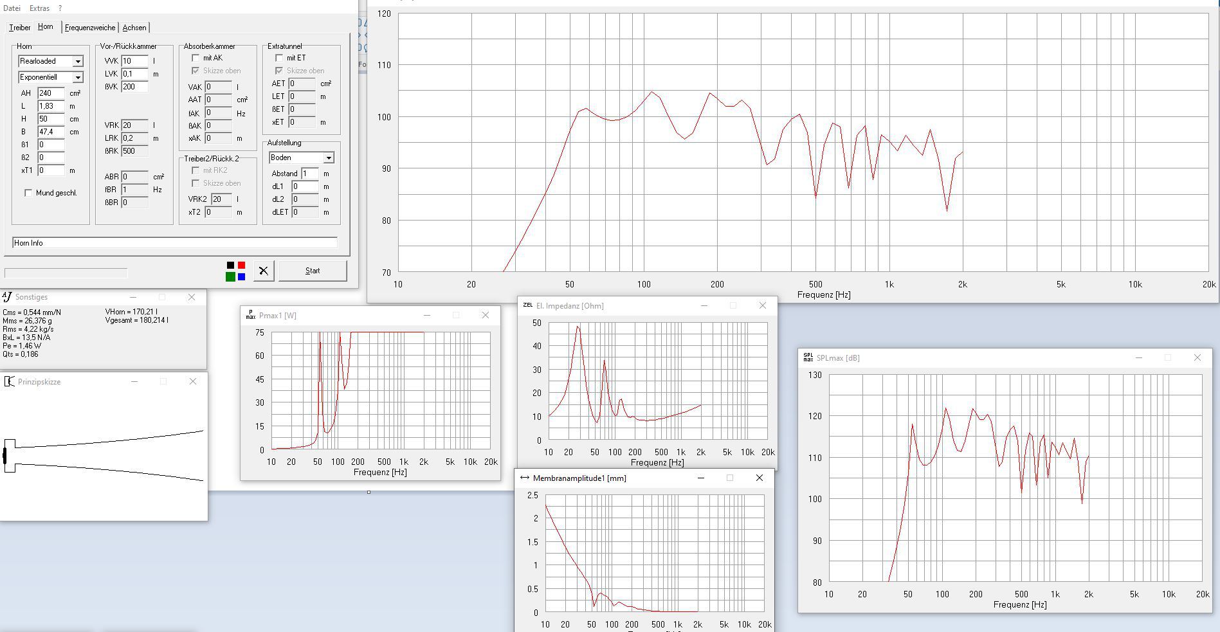Image resolution: width=1220 pixels, height=632 pixels.
Task: Switch to the Treiber tab
Action: coord(19,28)
